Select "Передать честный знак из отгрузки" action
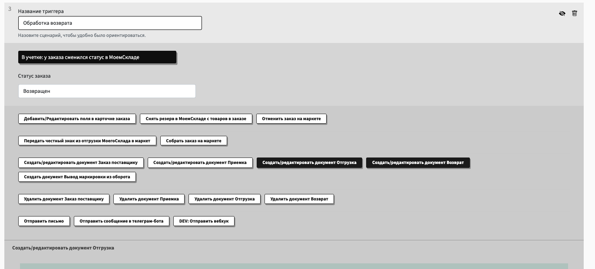This screenshot has height=269, width=595. (x=87, y=141)
